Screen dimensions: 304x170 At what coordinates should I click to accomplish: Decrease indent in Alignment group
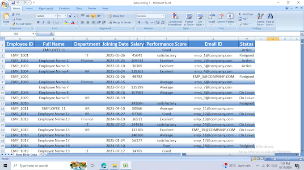[99, 22]
